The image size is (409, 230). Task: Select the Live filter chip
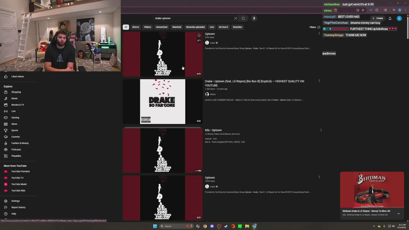212,27
